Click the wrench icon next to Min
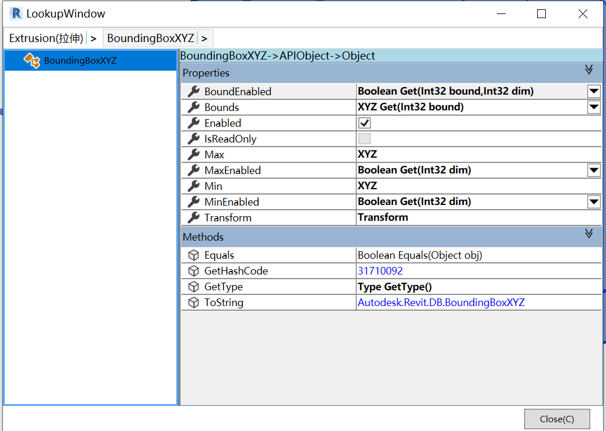Viewport: 606px width, 431px height. coord(193,186)
